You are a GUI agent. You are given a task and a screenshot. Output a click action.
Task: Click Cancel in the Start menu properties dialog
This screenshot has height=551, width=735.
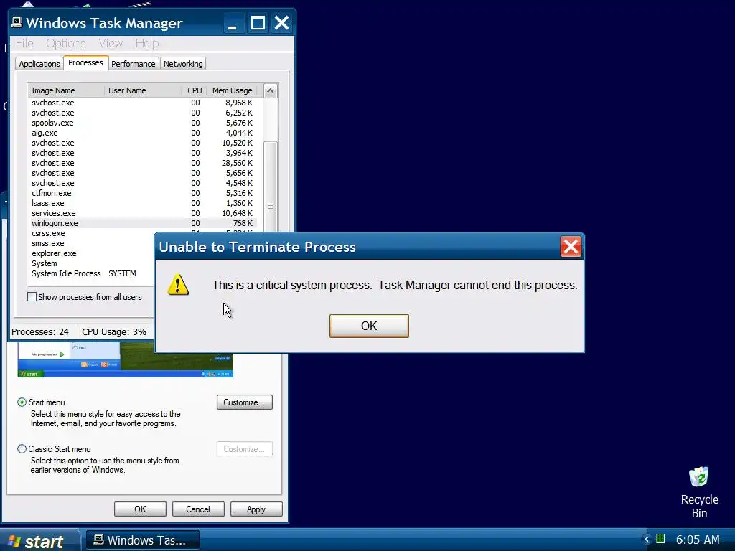198,509
